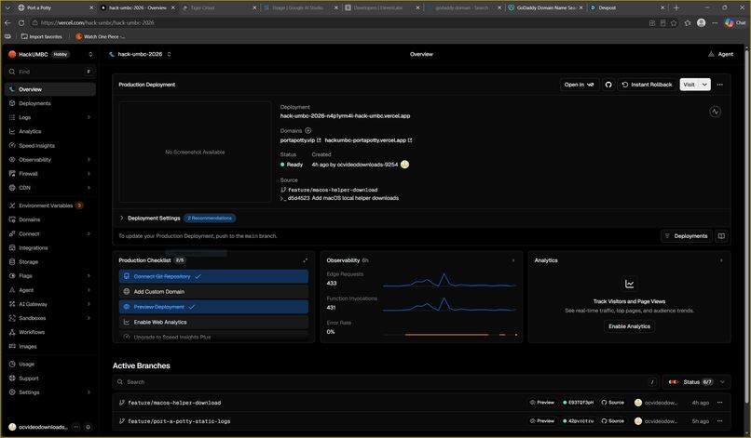Open a new browser tab
The image size is (751, 438).
676,7
